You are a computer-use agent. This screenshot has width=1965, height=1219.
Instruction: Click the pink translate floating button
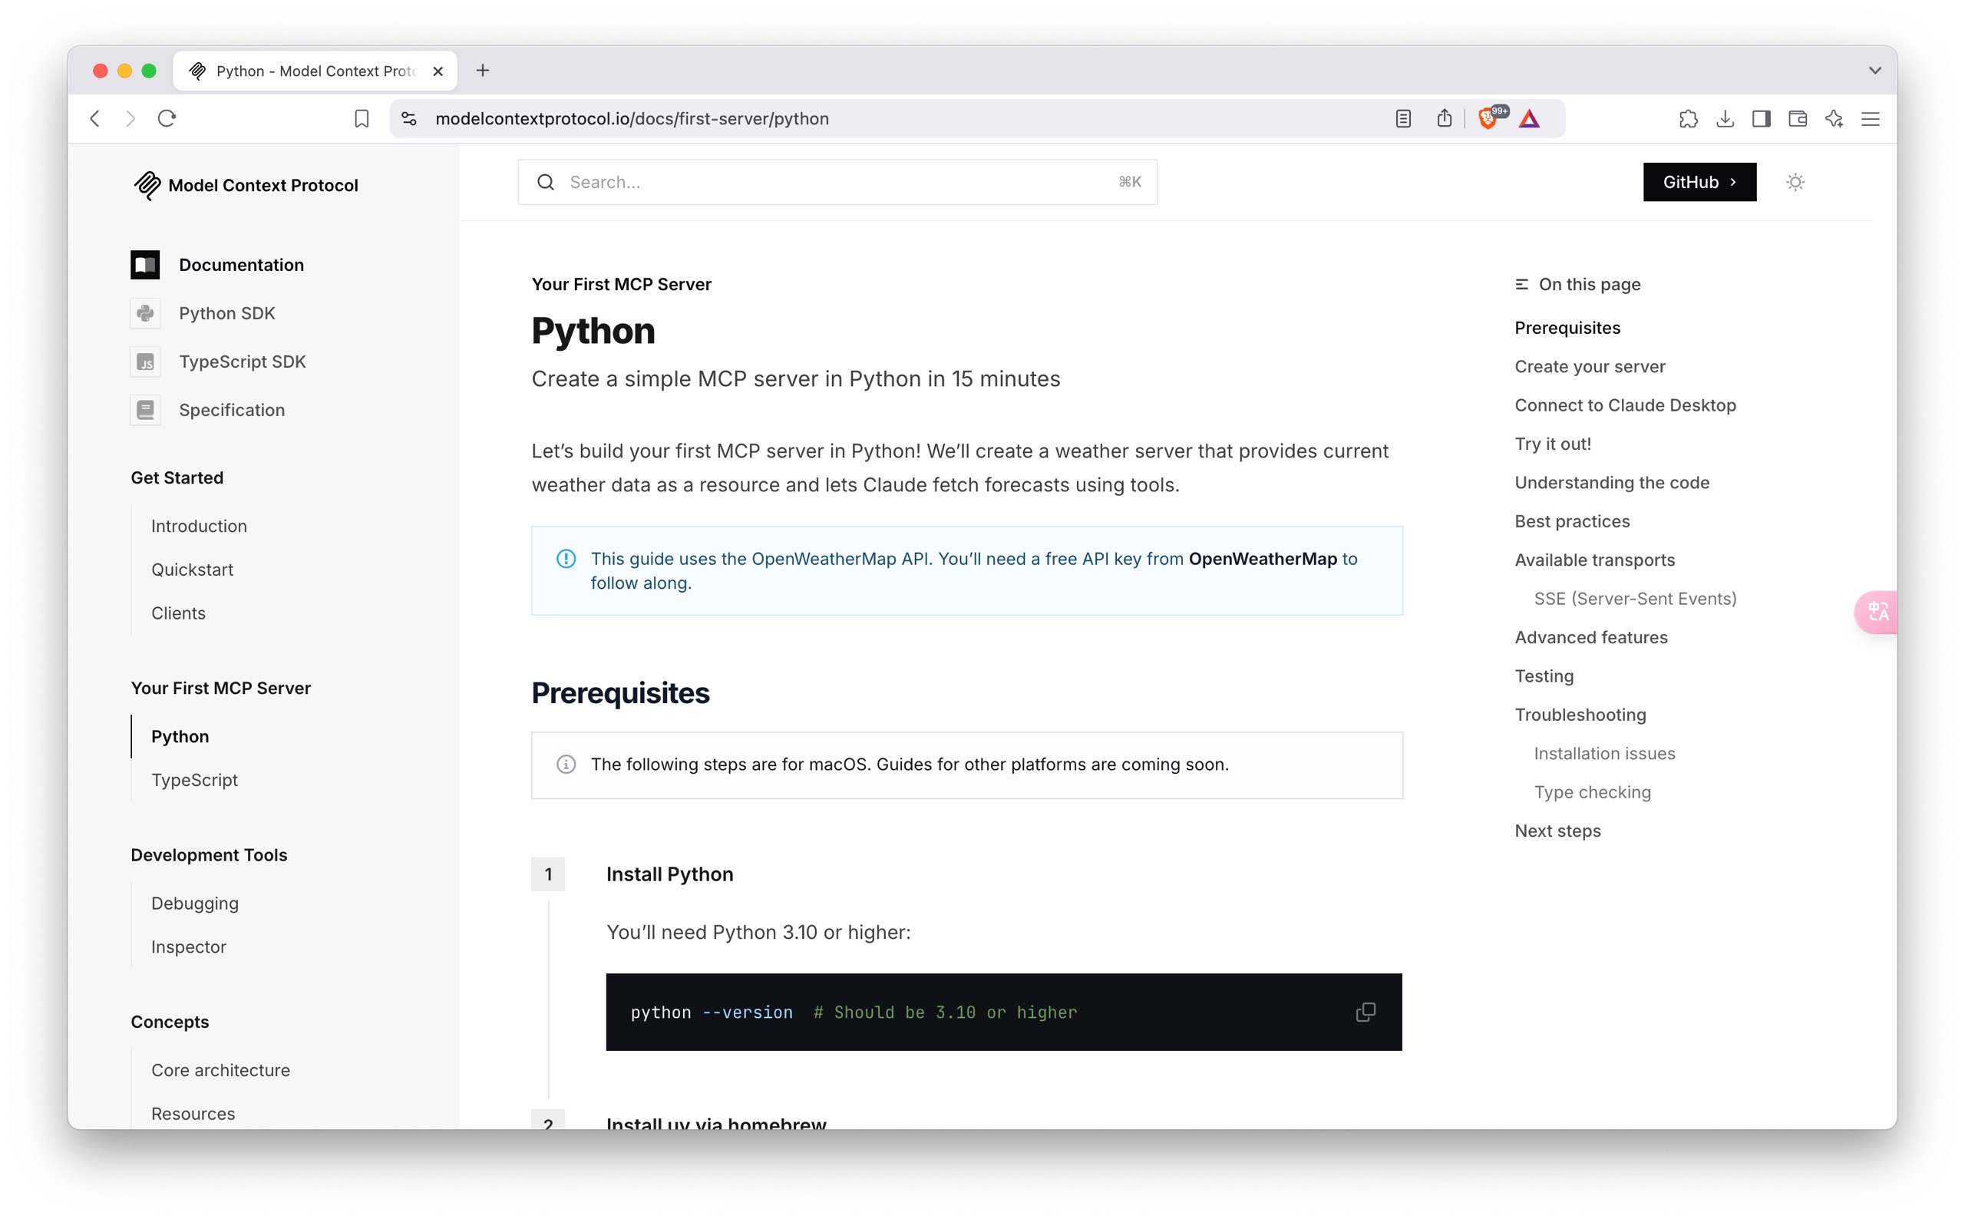[x=1877, y=612]
